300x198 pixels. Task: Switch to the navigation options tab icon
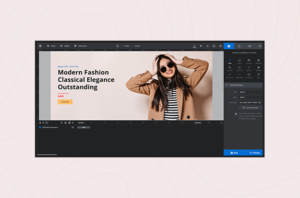239,46
